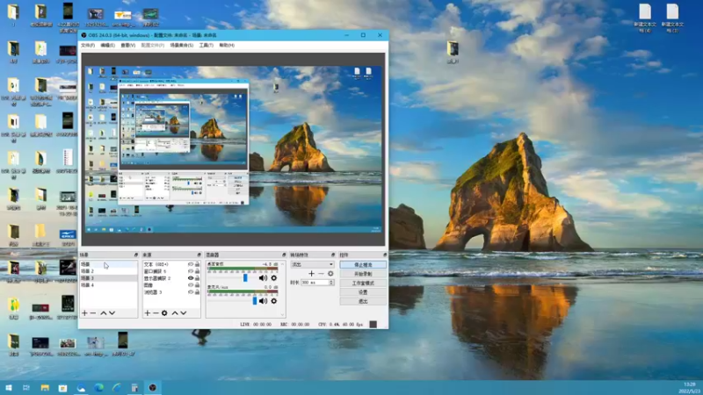Viewport: 703px width, 395px height.
Task: Enable Studio Mode (工作室模式) button
Action: [363, 283]
